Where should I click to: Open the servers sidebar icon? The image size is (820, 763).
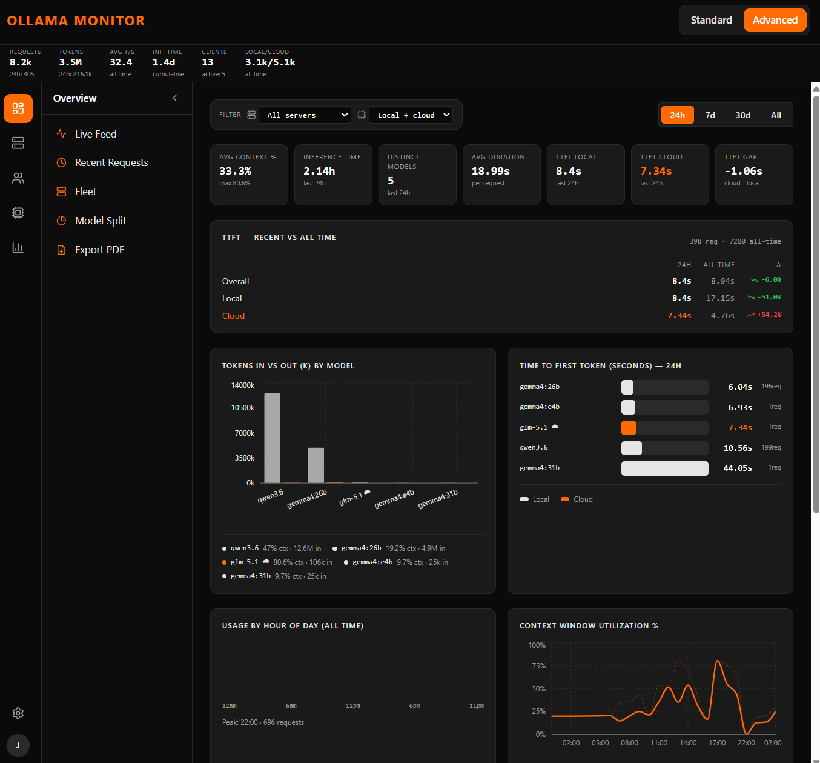[x=18, y=143]
